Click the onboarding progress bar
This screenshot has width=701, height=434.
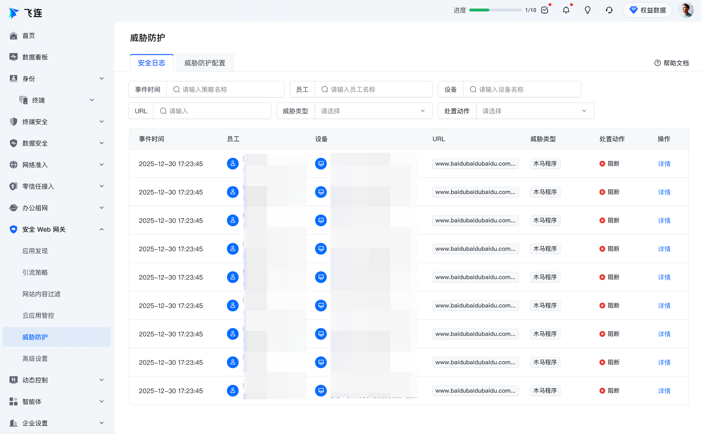coord(495,10)
